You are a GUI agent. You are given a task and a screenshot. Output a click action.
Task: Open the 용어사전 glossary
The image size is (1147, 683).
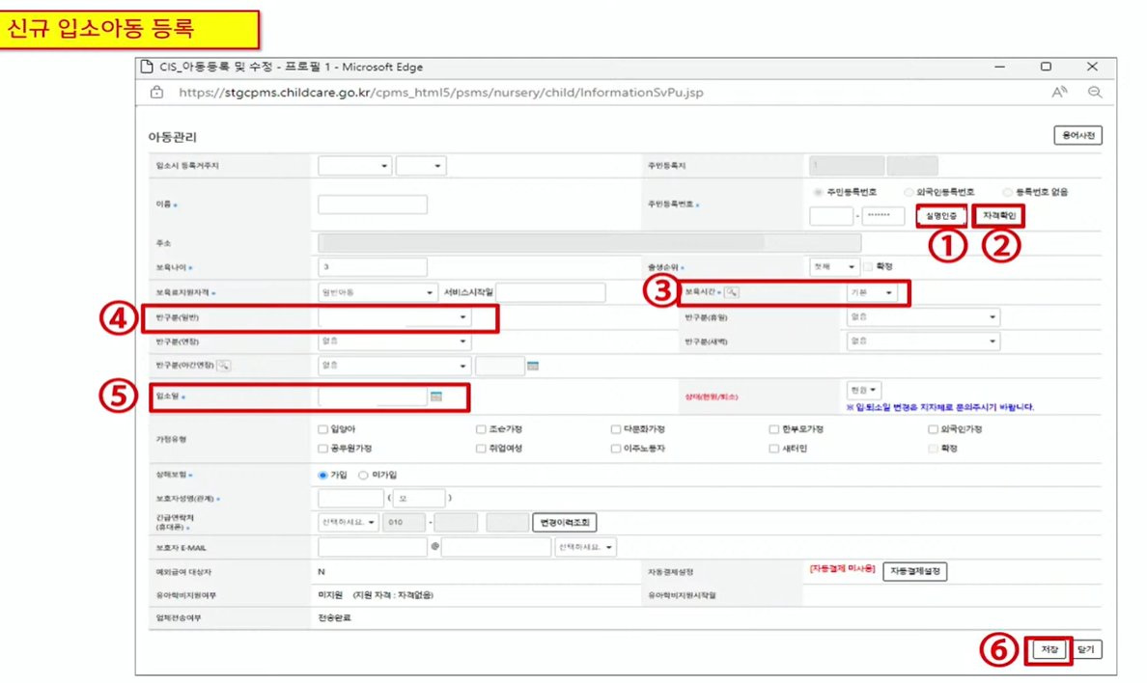click(1077, 135)
